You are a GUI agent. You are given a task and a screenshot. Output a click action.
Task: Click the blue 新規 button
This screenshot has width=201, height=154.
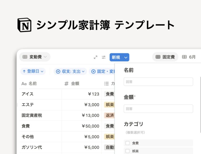coord(116,57)
